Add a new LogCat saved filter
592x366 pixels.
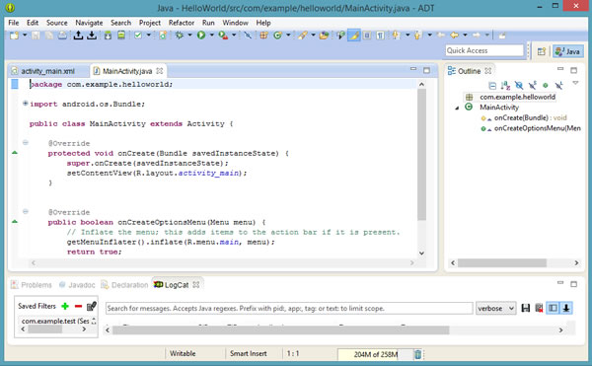[x=65, y=306]
